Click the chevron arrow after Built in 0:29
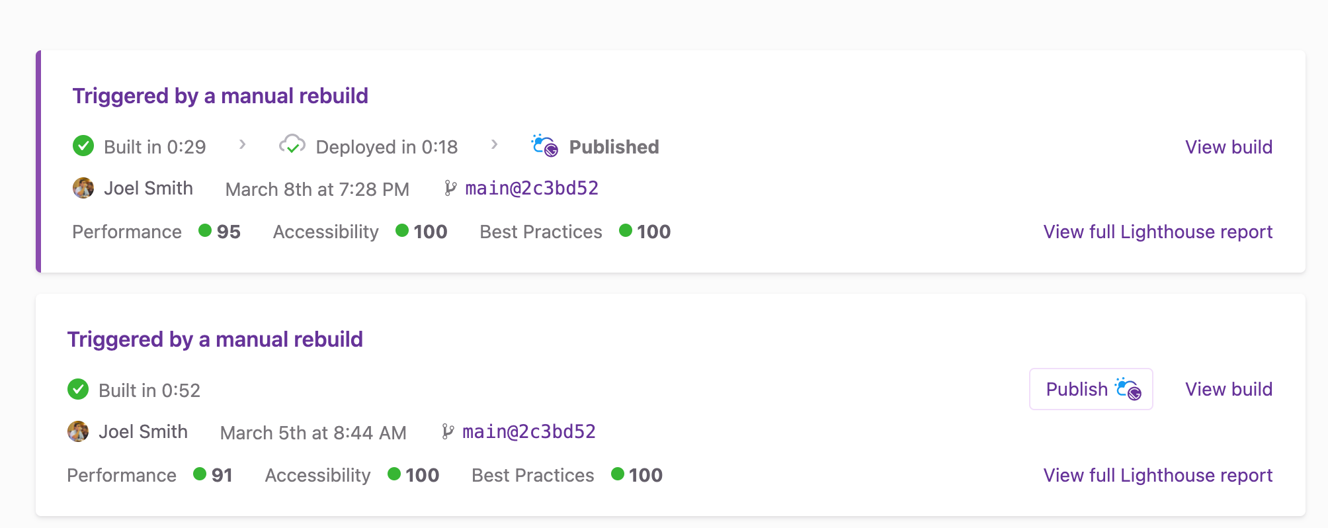 [243, 145]
